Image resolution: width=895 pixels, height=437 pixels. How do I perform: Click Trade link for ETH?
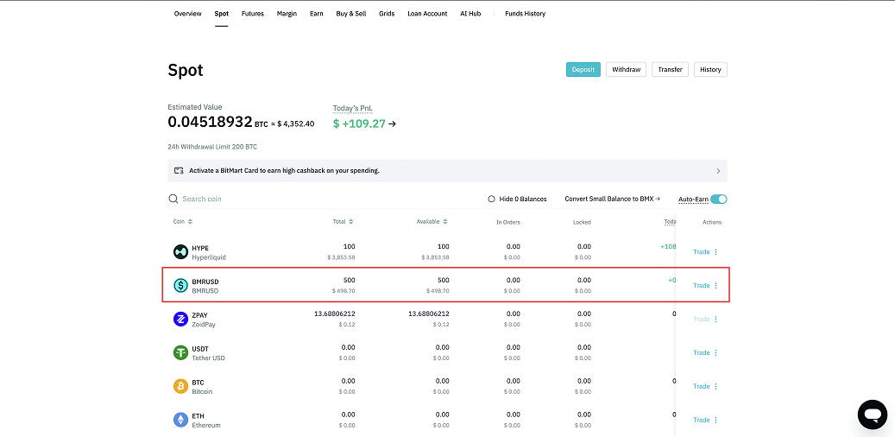click(702, 421)
